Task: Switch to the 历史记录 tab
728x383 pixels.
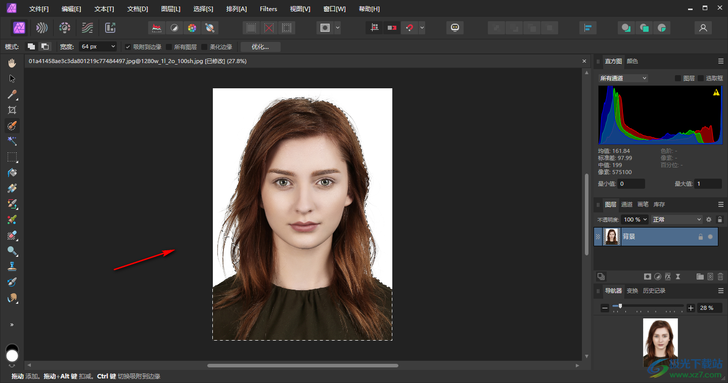Action: (x=654, y=291)
